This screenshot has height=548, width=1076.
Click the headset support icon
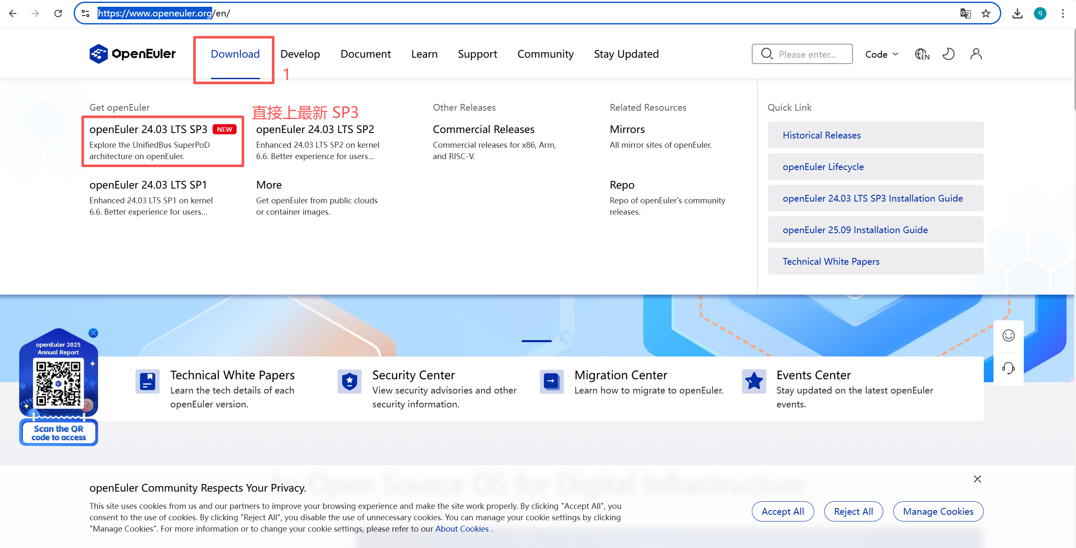[x=1008, y=368]
